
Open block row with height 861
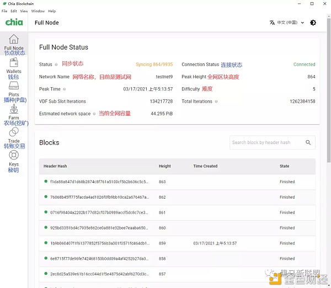coord(177,212)
